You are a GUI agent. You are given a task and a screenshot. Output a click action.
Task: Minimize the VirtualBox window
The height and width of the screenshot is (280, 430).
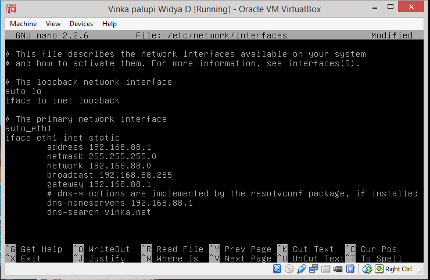(375, 8)
